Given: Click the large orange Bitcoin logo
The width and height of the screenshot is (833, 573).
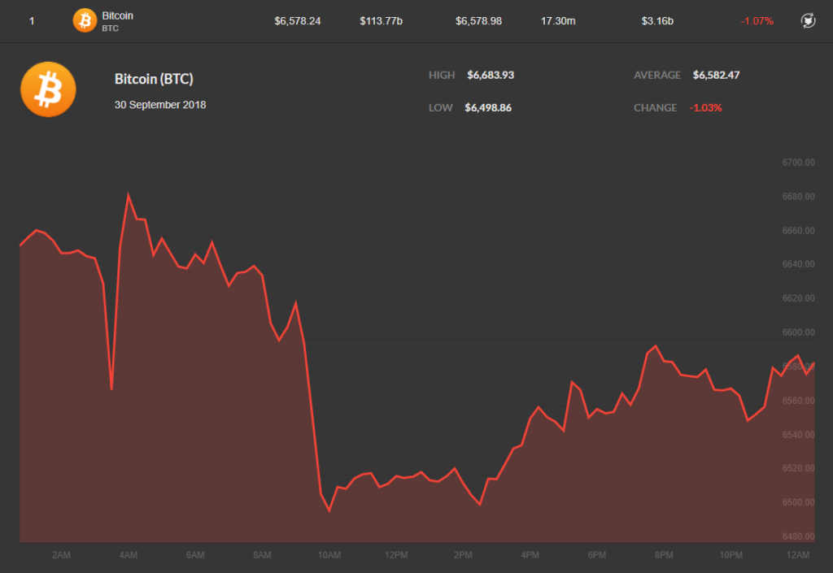Looking at the screenshot, I should [48, 89].
